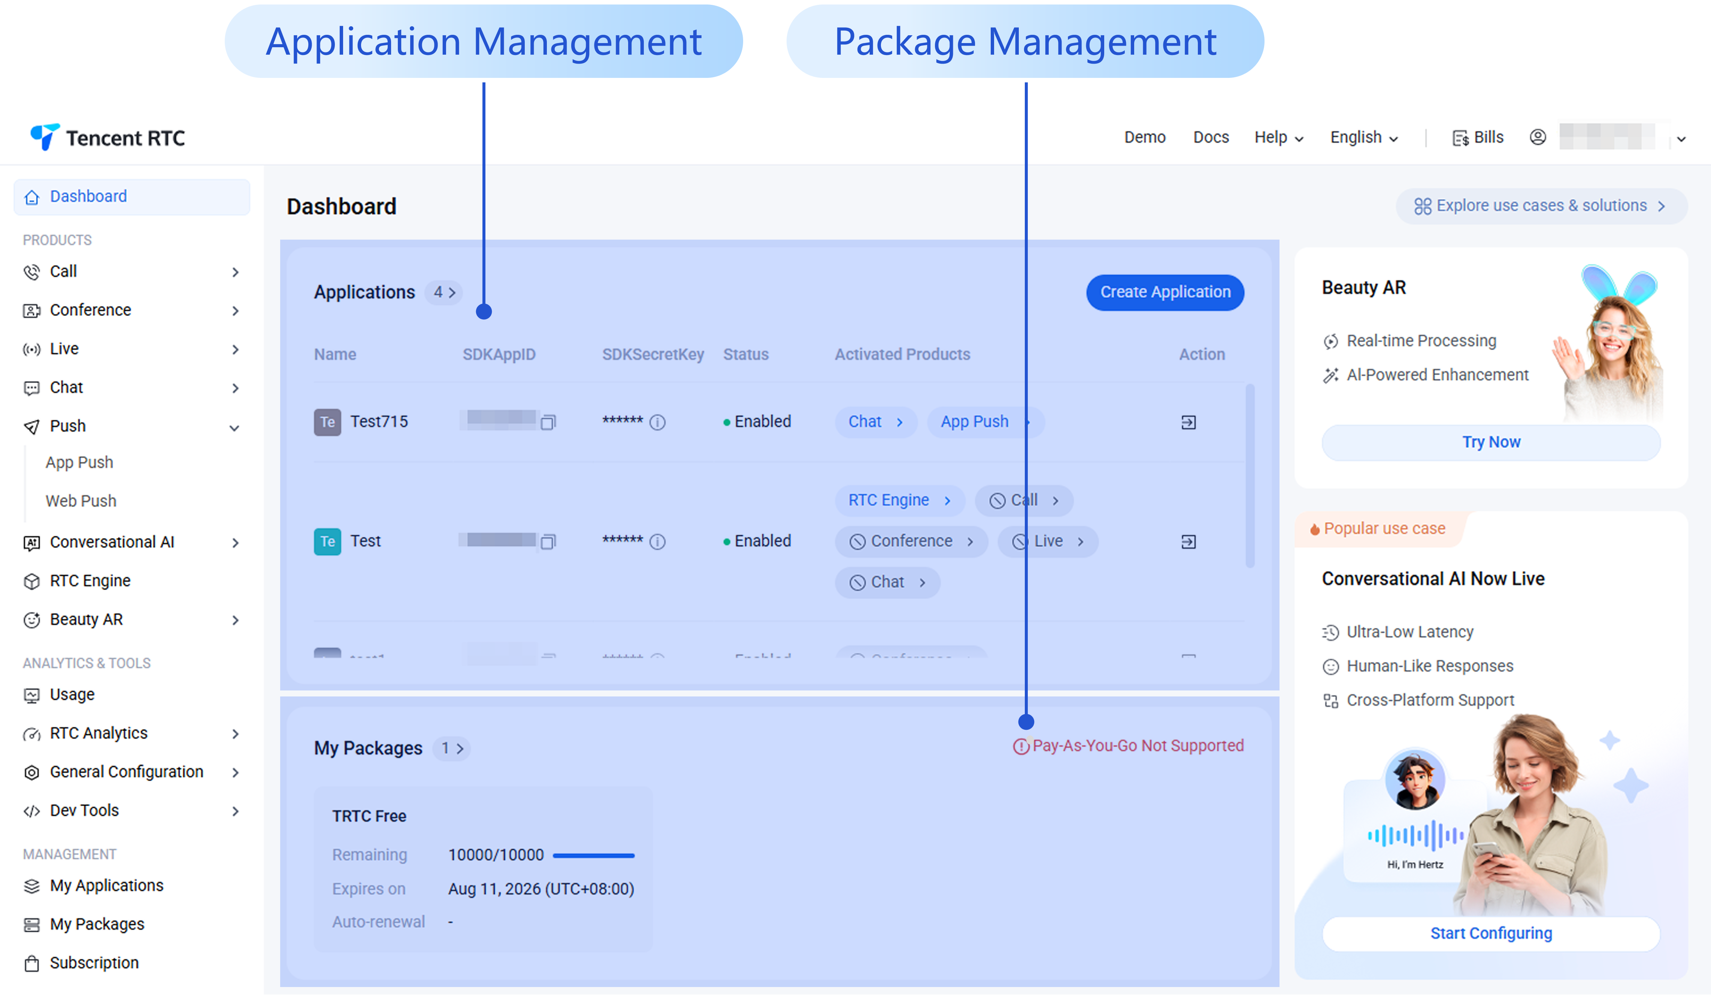Click the teal Test app avatar

point(327,542)
